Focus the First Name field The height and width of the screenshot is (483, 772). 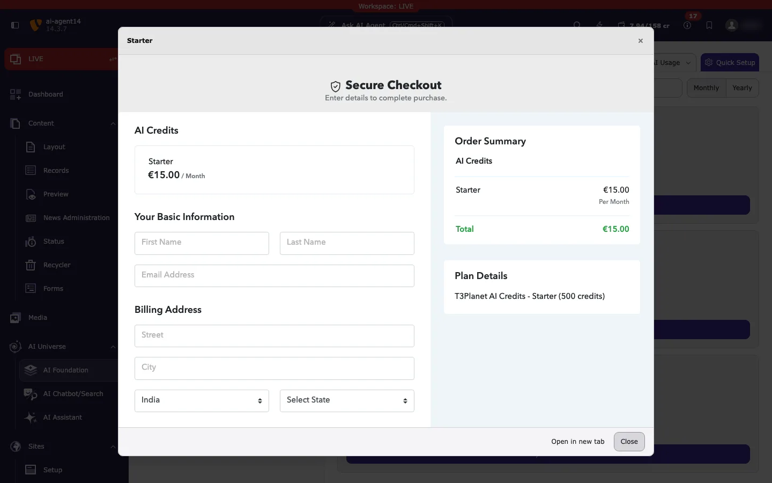[202, 243]
